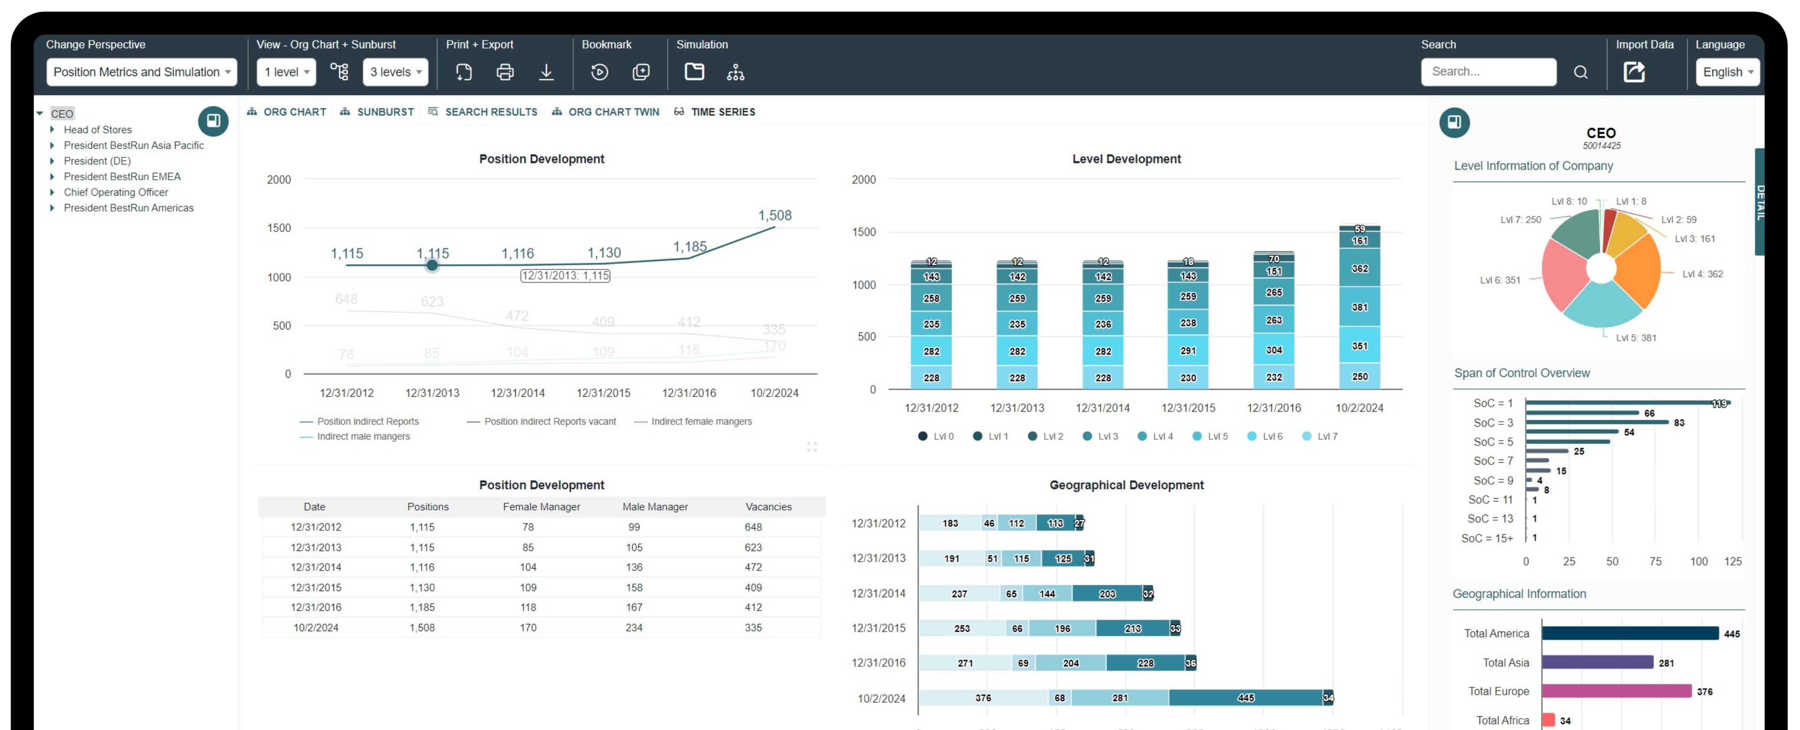The width and height of the screenshot is (1800, 730).
Task: Click the Total America bar
Action: pos(1629,633)
